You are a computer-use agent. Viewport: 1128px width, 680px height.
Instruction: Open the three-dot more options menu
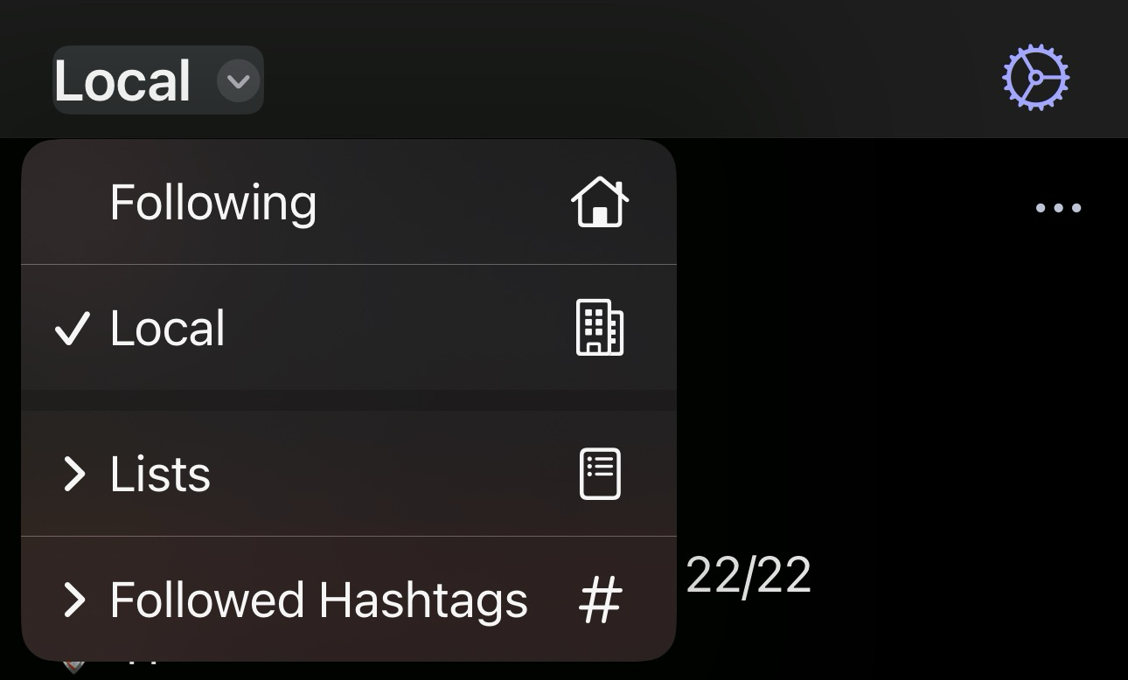(x=1058, y=208)
